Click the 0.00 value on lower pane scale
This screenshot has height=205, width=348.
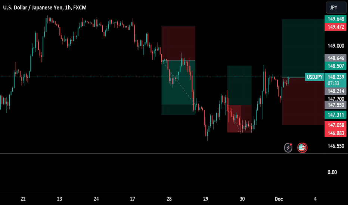tap(332, 172)
